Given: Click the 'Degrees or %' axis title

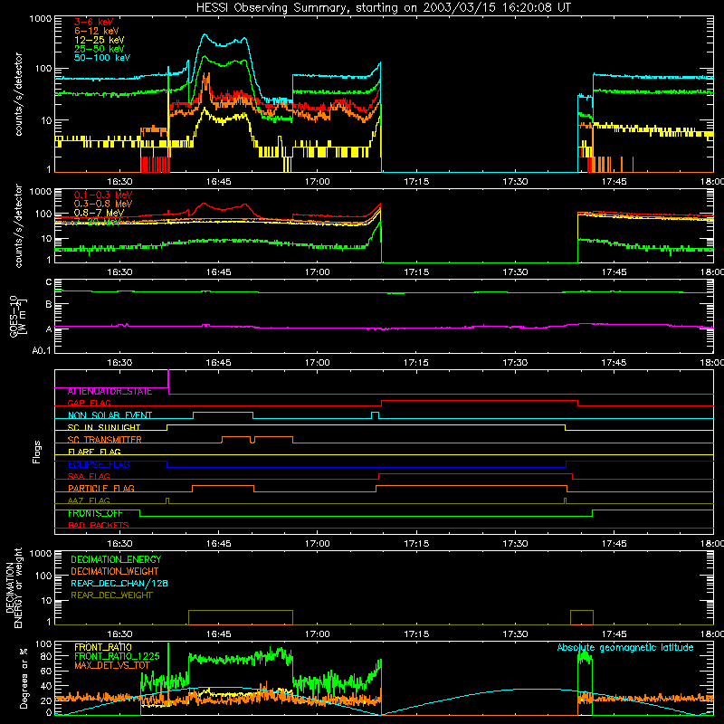Looking at the screenshot, I should pyautogui.click(x=24, y=678).
